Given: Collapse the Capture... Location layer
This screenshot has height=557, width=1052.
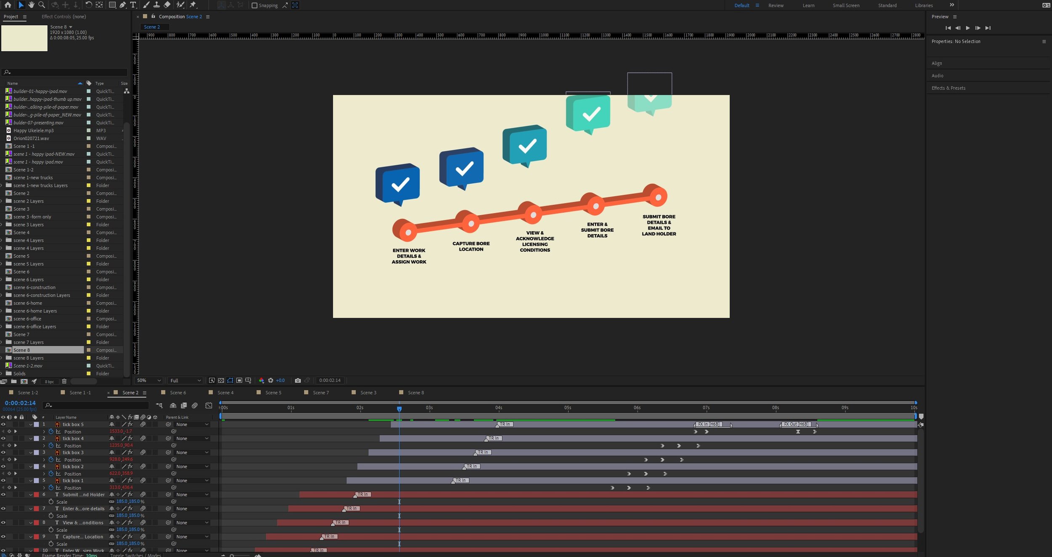Looking at the screenshot, I should (x=31, y=537).
